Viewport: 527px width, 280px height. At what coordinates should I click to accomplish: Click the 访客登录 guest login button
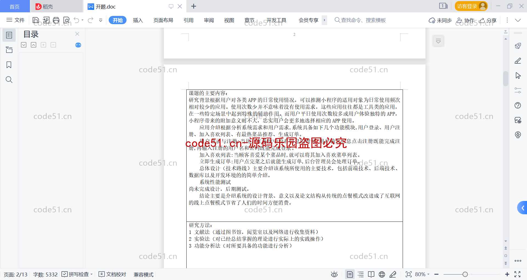471,6
